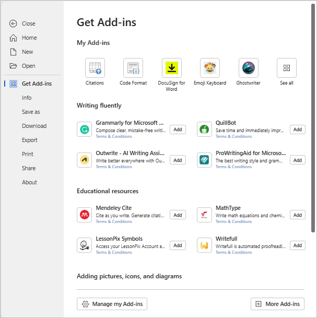The height and width of the screenshot is (318, 317).
Task: Click the Mendeley Cite title text
Action: 114,208
